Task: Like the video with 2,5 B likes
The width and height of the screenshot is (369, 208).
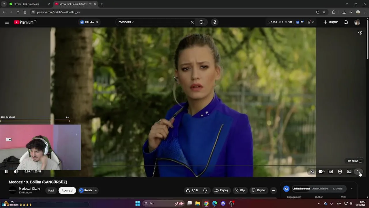Action: [192, 190]
